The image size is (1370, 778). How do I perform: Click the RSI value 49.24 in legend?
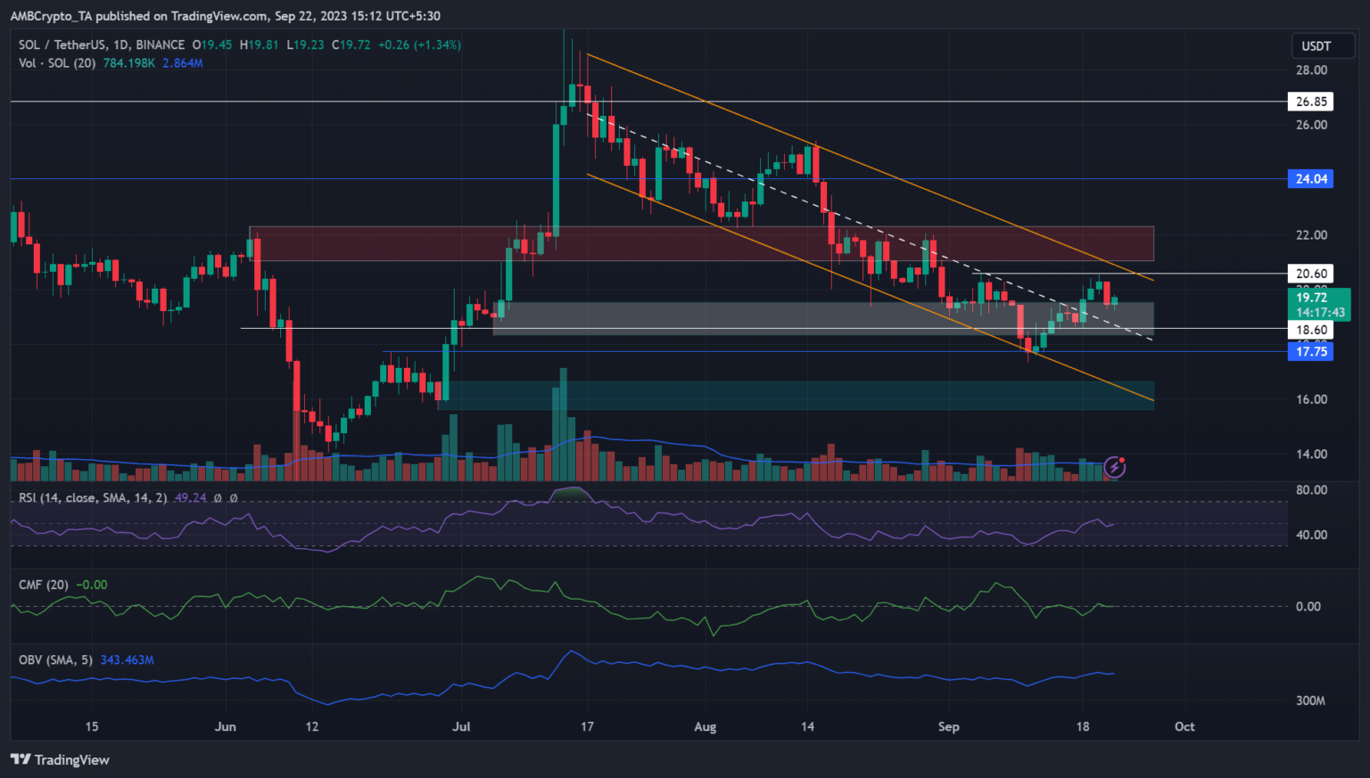(x=190, y=497)
